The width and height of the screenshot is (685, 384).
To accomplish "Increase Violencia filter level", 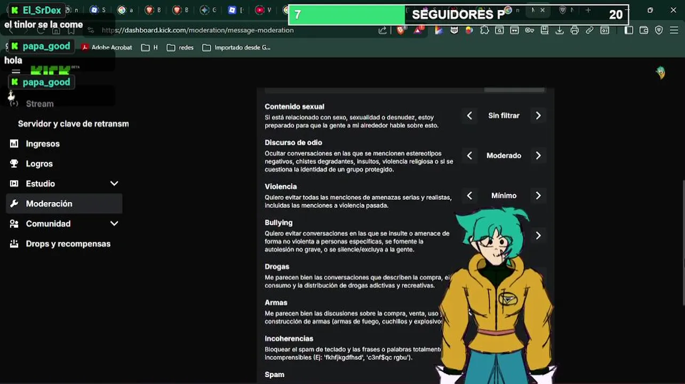I will pos(538,196).
